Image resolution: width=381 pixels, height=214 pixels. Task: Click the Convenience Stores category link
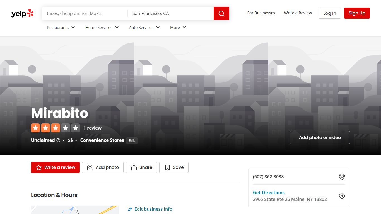pos(102,140)
